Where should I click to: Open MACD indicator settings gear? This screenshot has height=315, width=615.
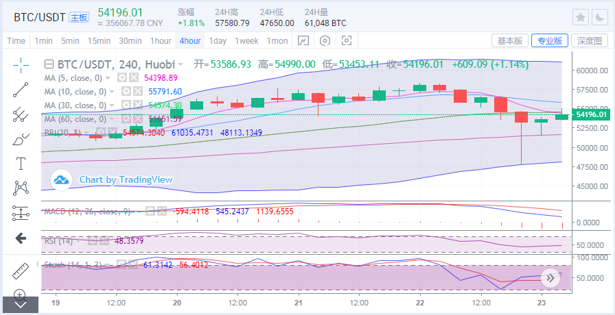[x=150, y=212]
